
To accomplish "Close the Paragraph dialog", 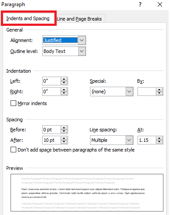I will [x=160, y=4].
